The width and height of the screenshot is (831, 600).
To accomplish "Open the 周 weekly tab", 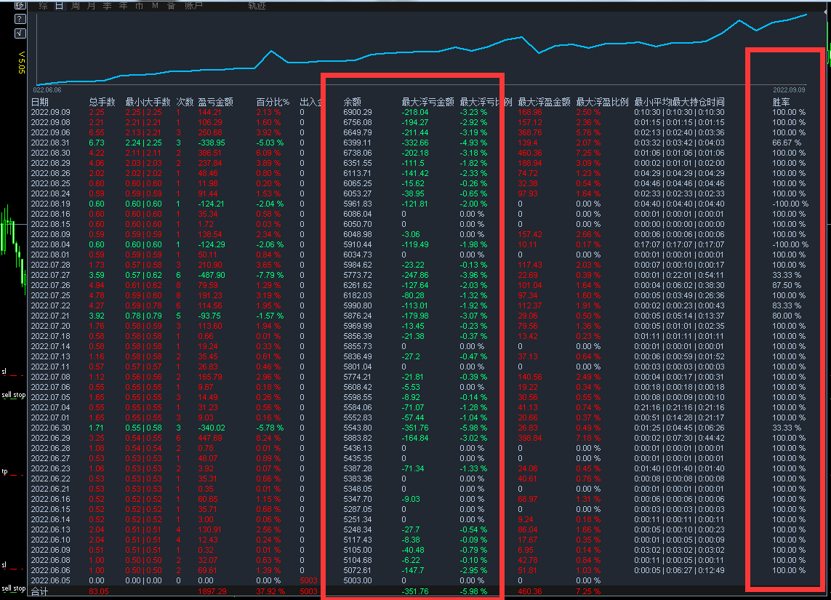I will [x=76, y=6].
